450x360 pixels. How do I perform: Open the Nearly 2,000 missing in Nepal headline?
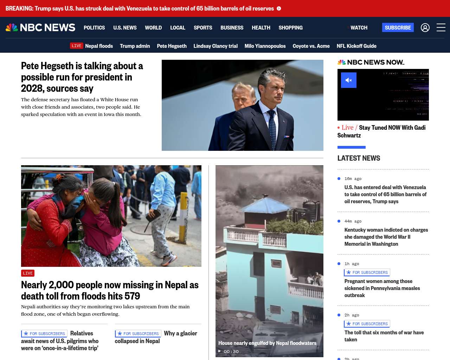coord(110,290)
